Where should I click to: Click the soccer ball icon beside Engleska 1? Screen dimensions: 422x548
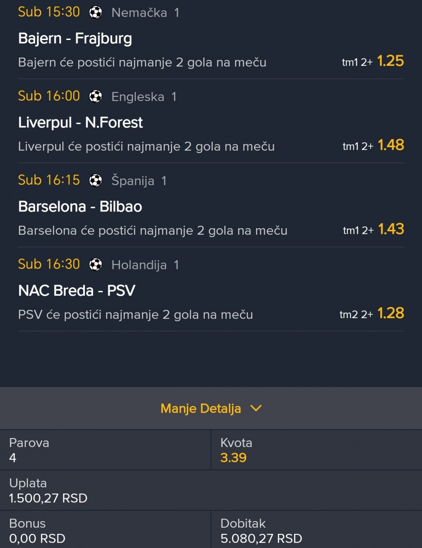pyautogui.click(x=95, y=96)
